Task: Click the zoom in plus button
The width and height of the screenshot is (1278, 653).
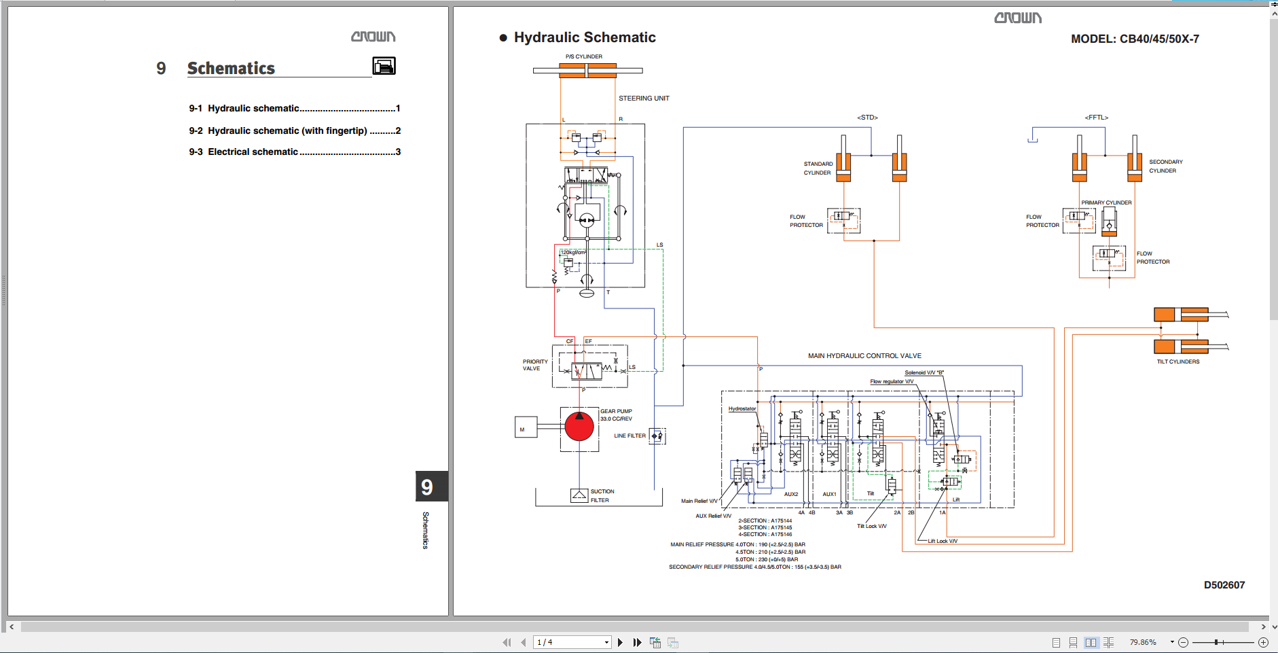Action: 1263,642
